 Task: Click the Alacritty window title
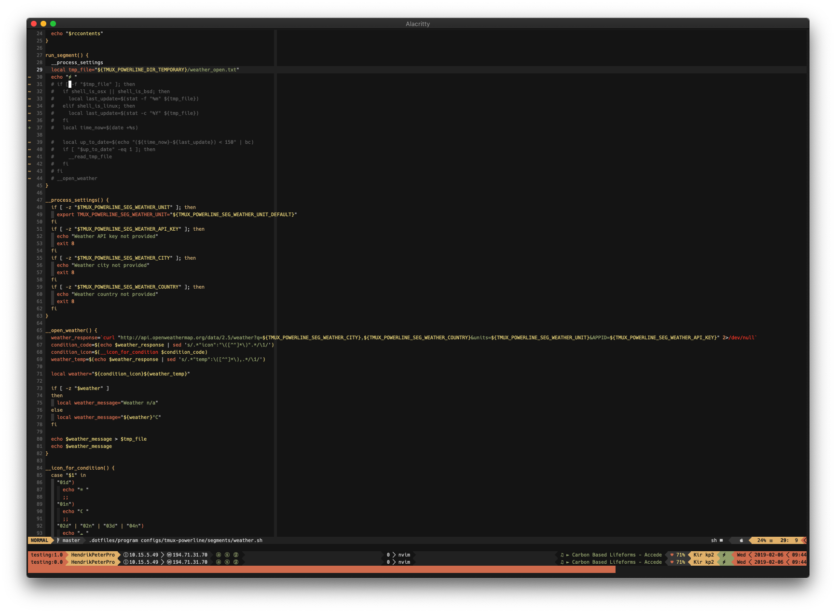click(418, 24)
